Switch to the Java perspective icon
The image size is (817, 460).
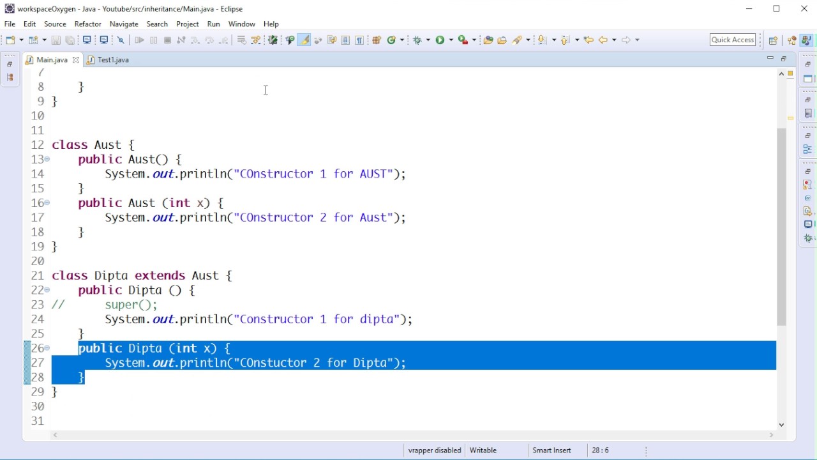(806, 40)
